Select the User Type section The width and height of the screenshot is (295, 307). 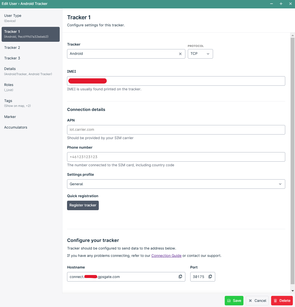tap(31, 18)
